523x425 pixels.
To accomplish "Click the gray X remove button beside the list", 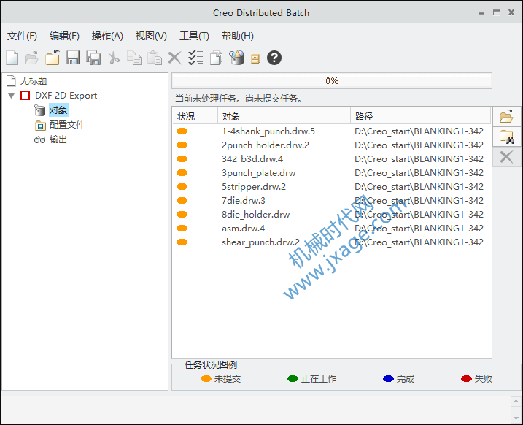I will (507, 156).
